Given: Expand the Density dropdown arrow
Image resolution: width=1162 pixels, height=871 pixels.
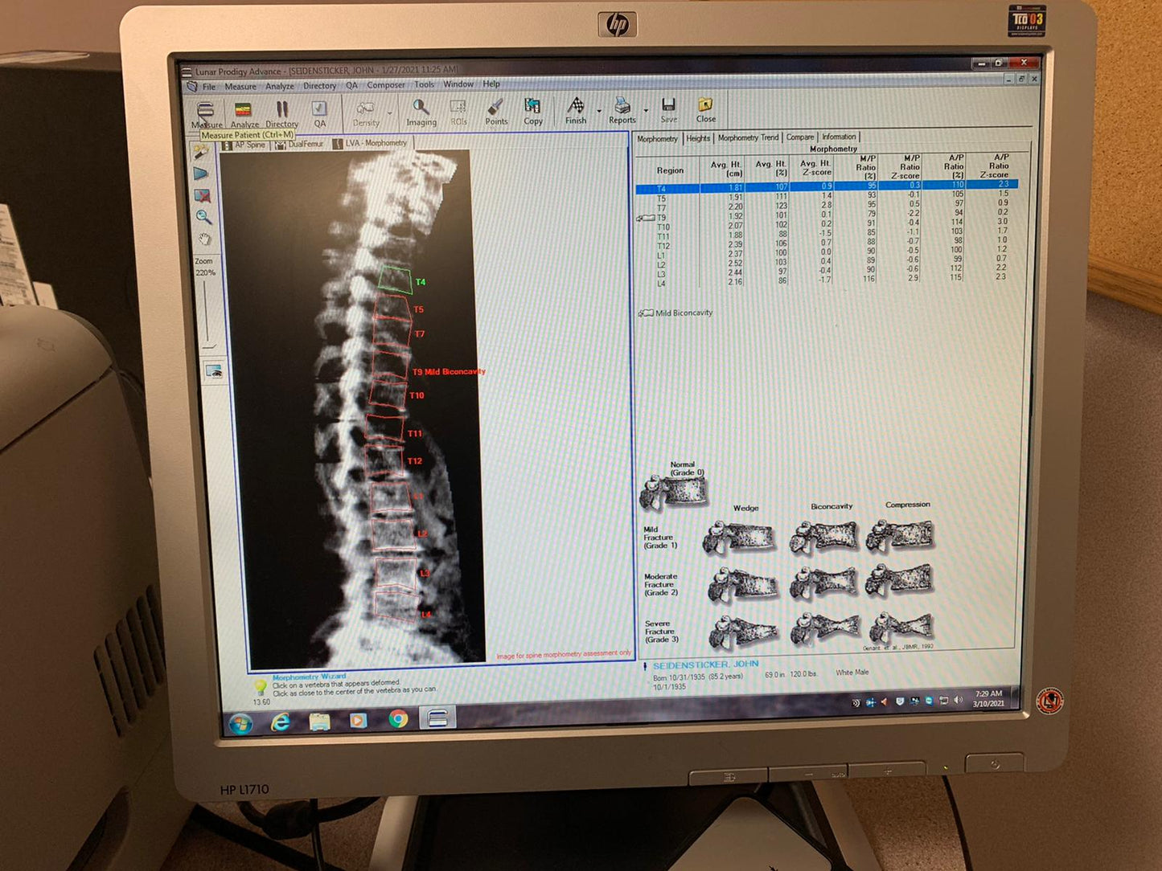Looking at the screenshot, I should (390, 113).
